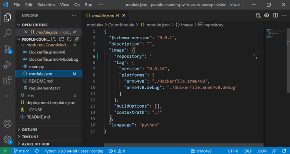Image resolution: width=290 pixels, height=154 pixels.
Task: Close the module.json editor tab
Action: 124,16
